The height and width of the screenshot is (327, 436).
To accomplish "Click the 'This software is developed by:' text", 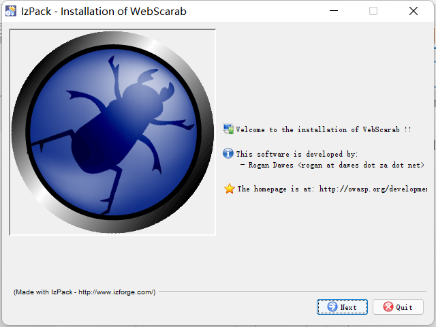I will (x=297, y=154).
